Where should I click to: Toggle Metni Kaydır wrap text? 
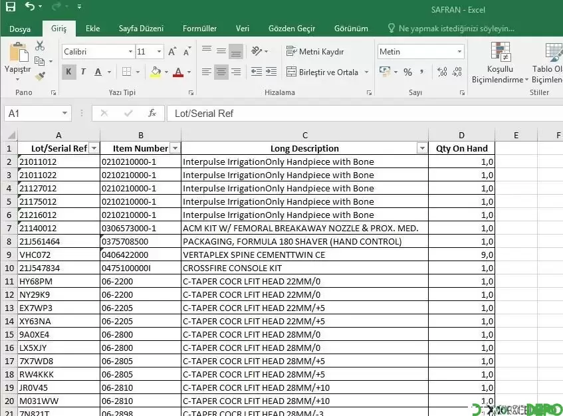[315, 52]
